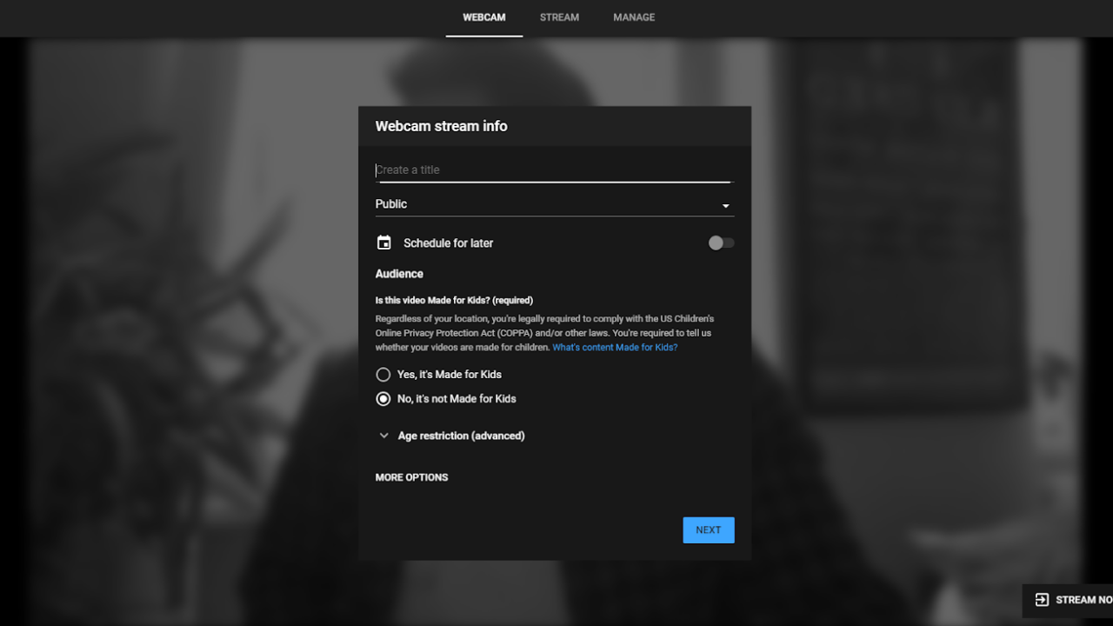
Task: Click the 'Webcam stream info' heading
Action: 442,126
